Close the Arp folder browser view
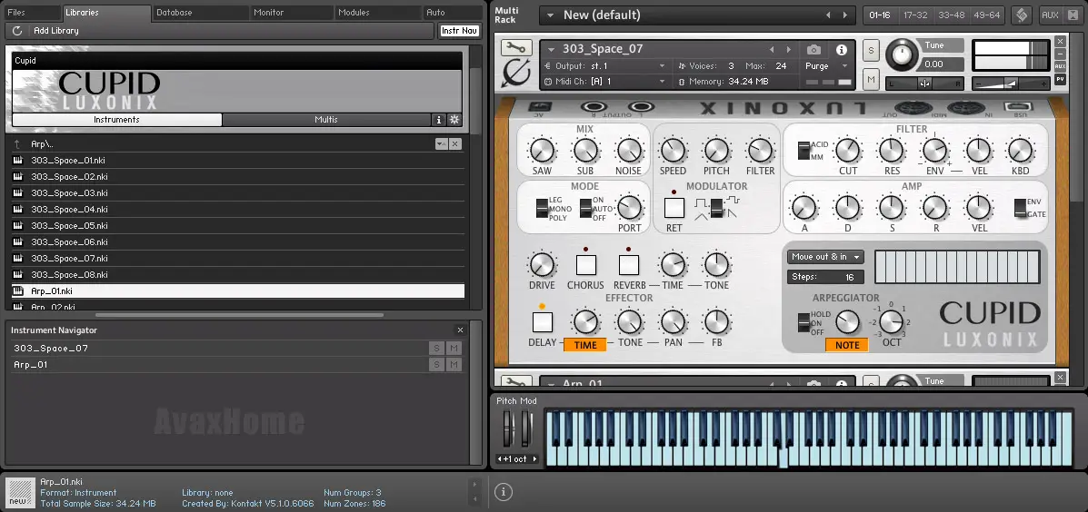 455,143
